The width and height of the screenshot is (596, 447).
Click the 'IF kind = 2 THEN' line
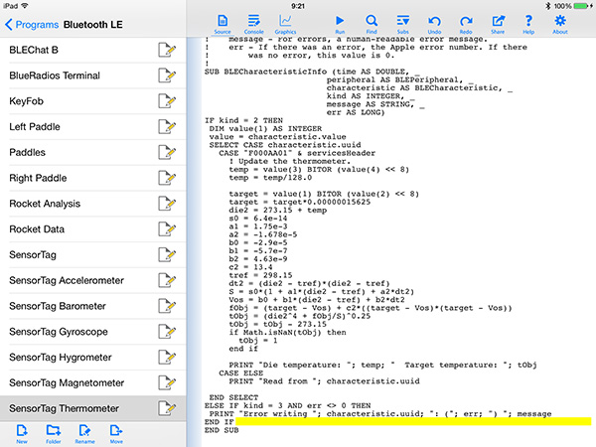[243, 120]
